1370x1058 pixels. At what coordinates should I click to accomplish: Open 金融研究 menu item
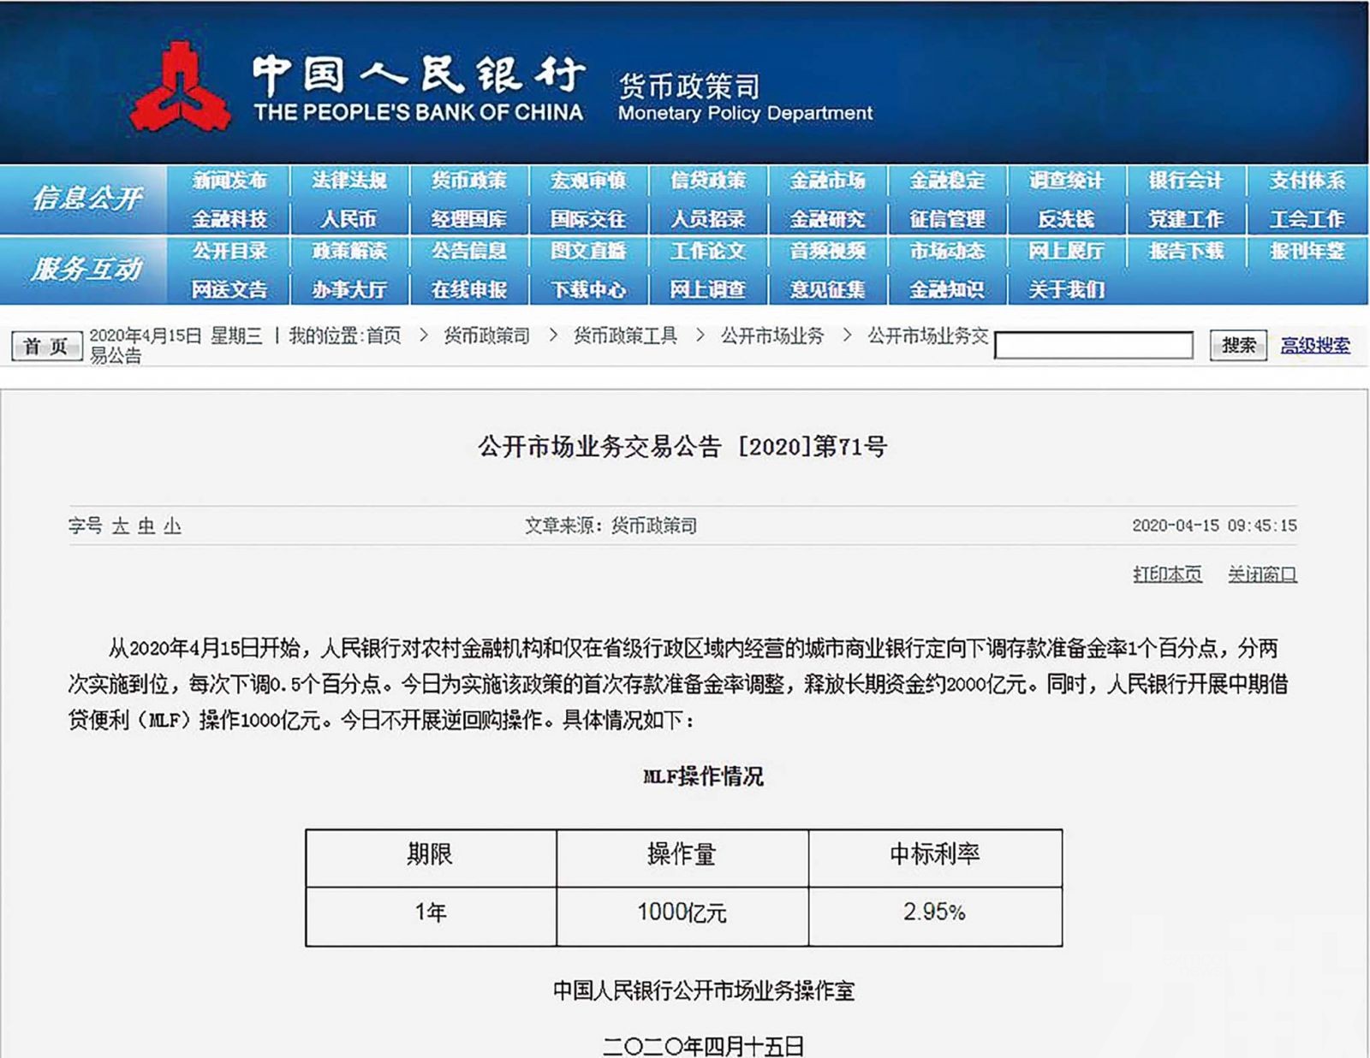[827, 219]
